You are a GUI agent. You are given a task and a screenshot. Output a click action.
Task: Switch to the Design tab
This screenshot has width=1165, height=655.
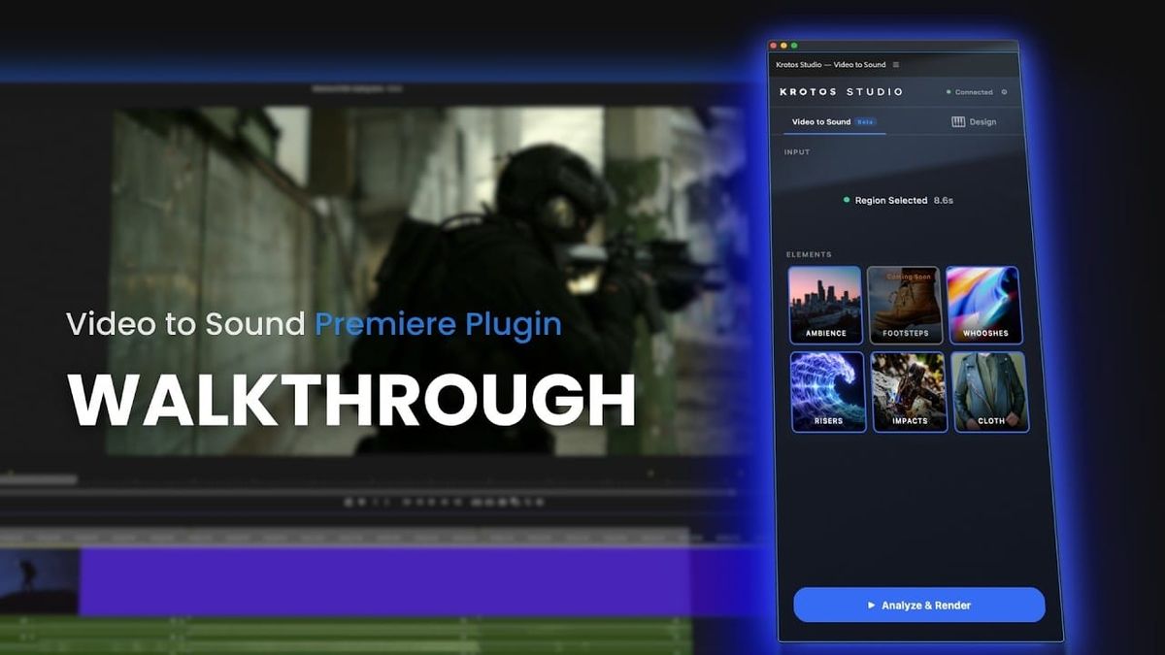[974, 122]
